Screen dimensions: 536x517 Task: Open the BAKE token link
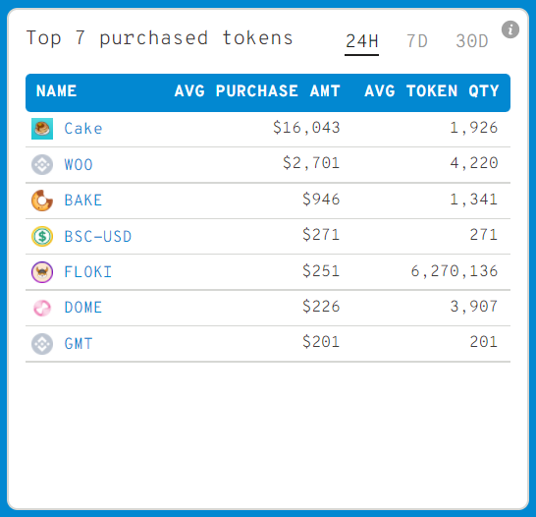click(x=83, y=201)
